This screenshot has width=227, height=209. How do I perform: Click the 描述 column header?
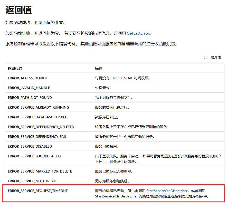(x=99, y=68)
